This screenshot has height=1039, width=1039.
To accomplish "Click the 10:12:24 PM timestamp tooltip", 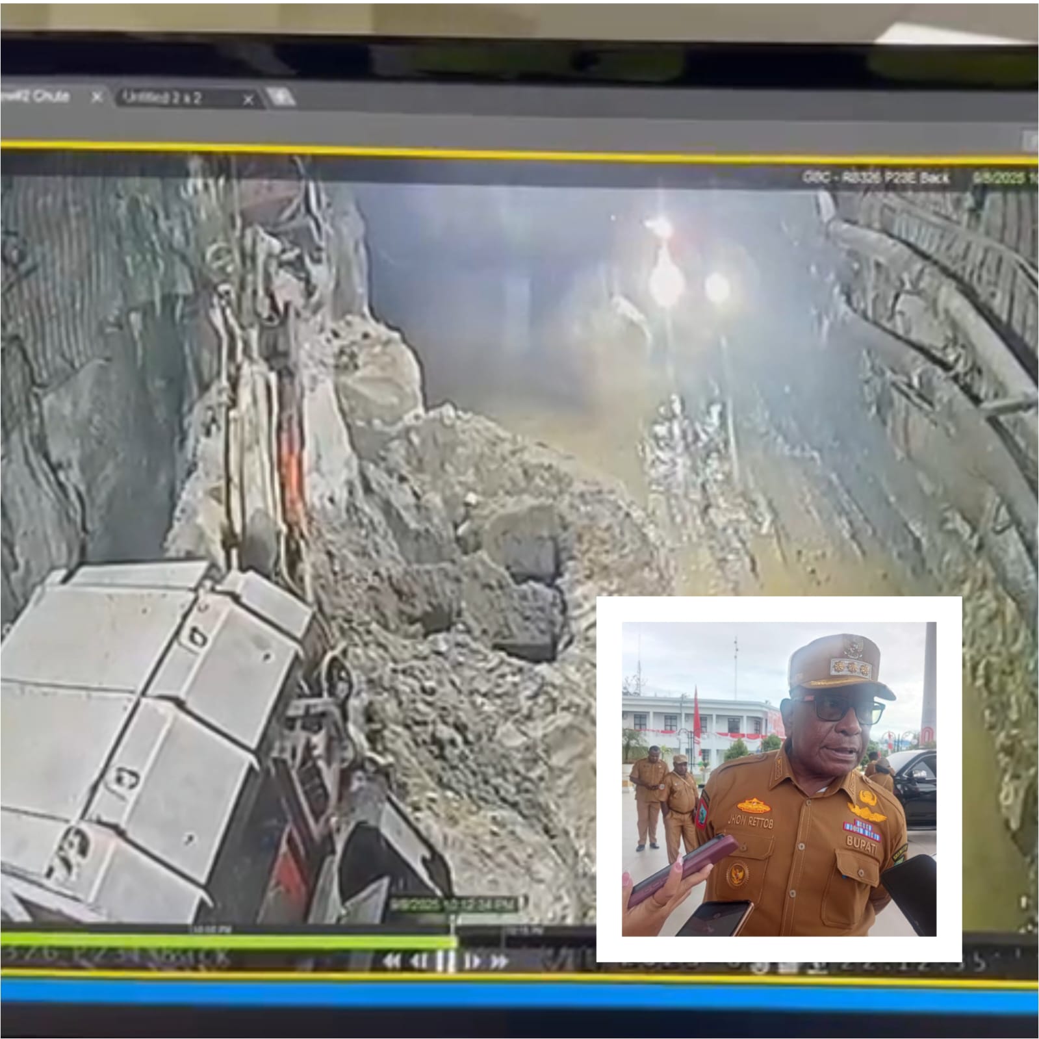I will 453,904.
